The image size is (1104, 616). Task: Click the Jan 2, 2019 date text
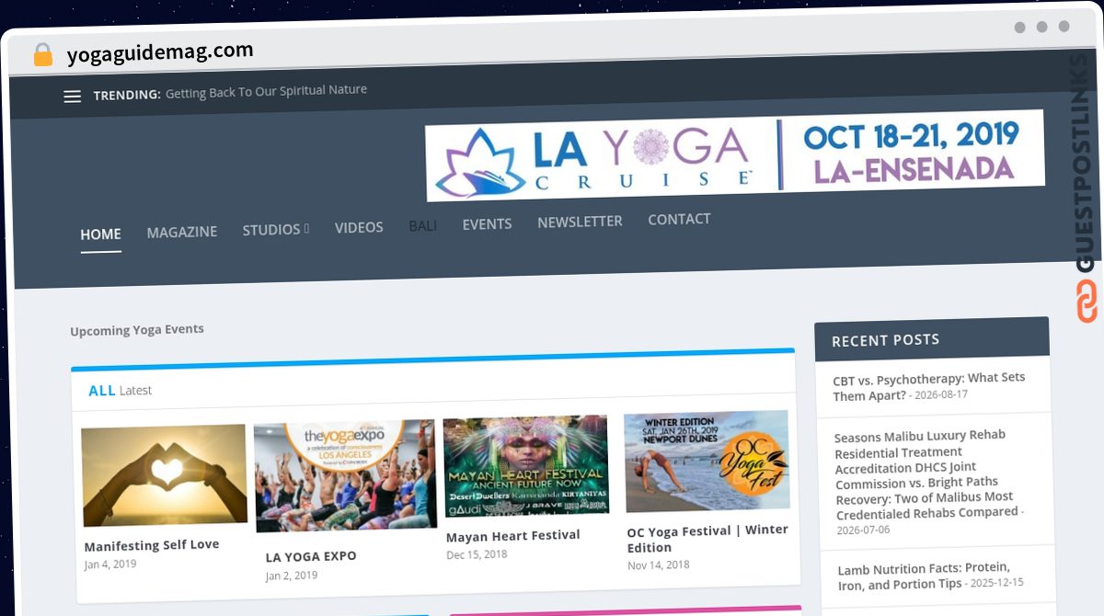point(292,576)
